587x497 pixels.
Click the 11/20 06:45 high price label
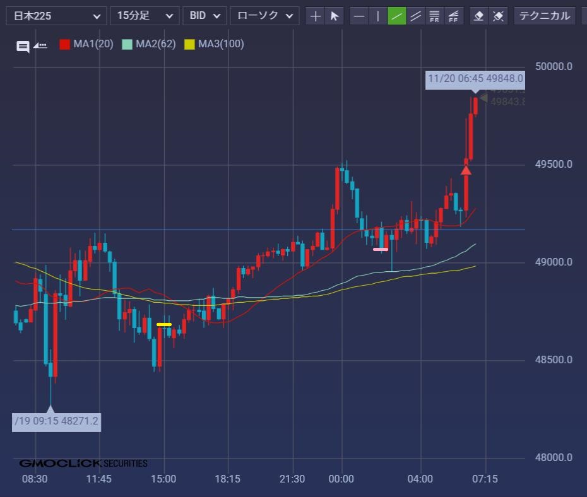pyautogui.click(x=475, y=79)
